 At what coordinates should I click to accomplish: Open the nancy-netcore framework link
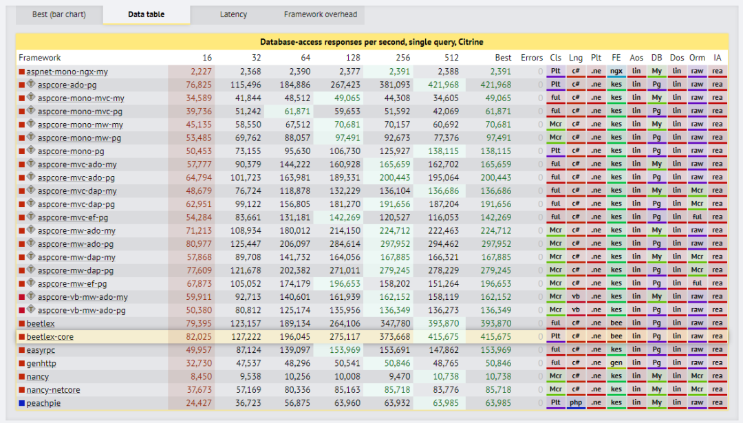click(x=53, y=390)
